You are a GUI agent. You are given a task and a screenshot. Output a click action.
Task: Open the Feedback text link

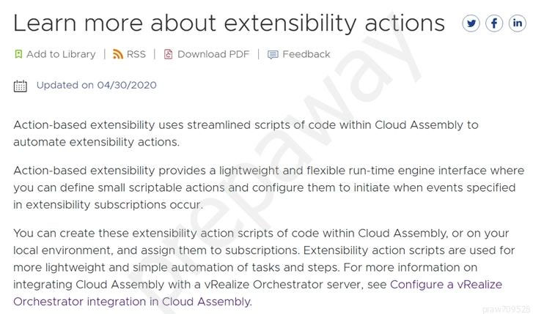[306, 54]
